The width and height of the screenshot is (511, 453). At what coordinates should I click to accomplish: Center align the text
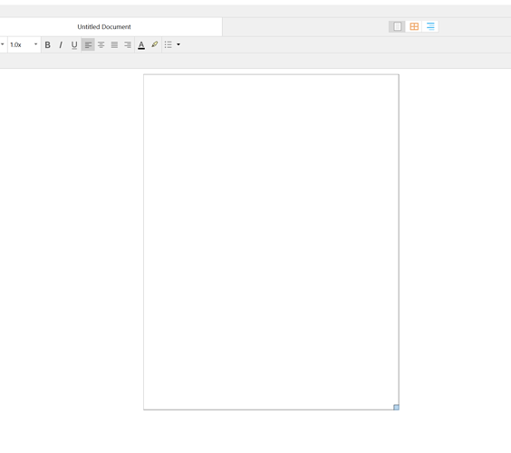[101, 45]
